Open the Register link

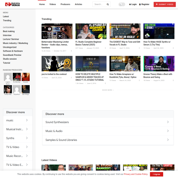[x=144, y=4]
